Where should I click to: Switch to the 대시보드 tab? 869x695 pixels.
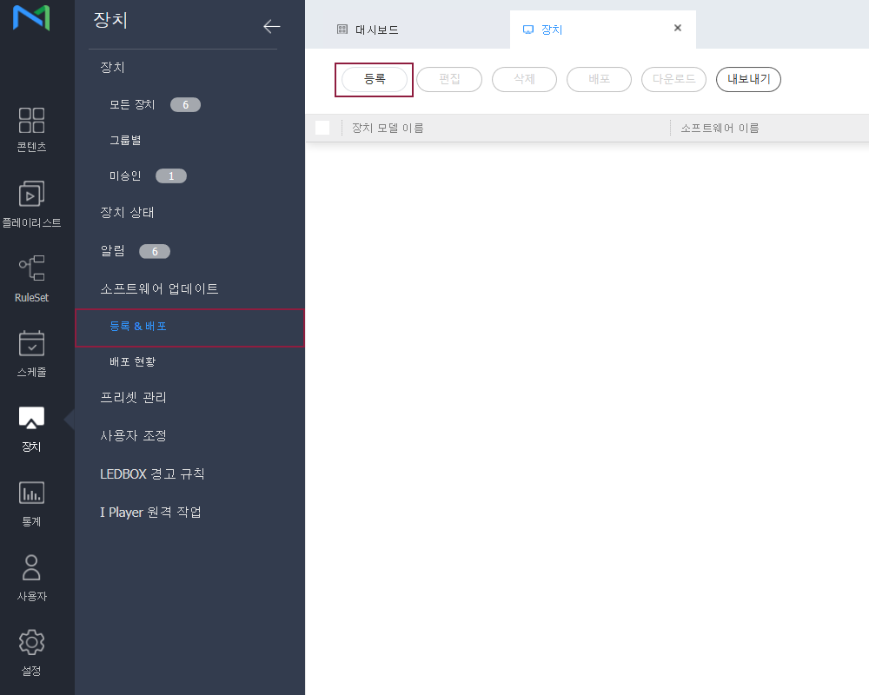[x=368, y=30]
